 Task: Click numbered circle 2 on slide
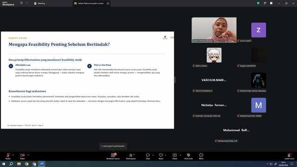[x=90, y=66]
